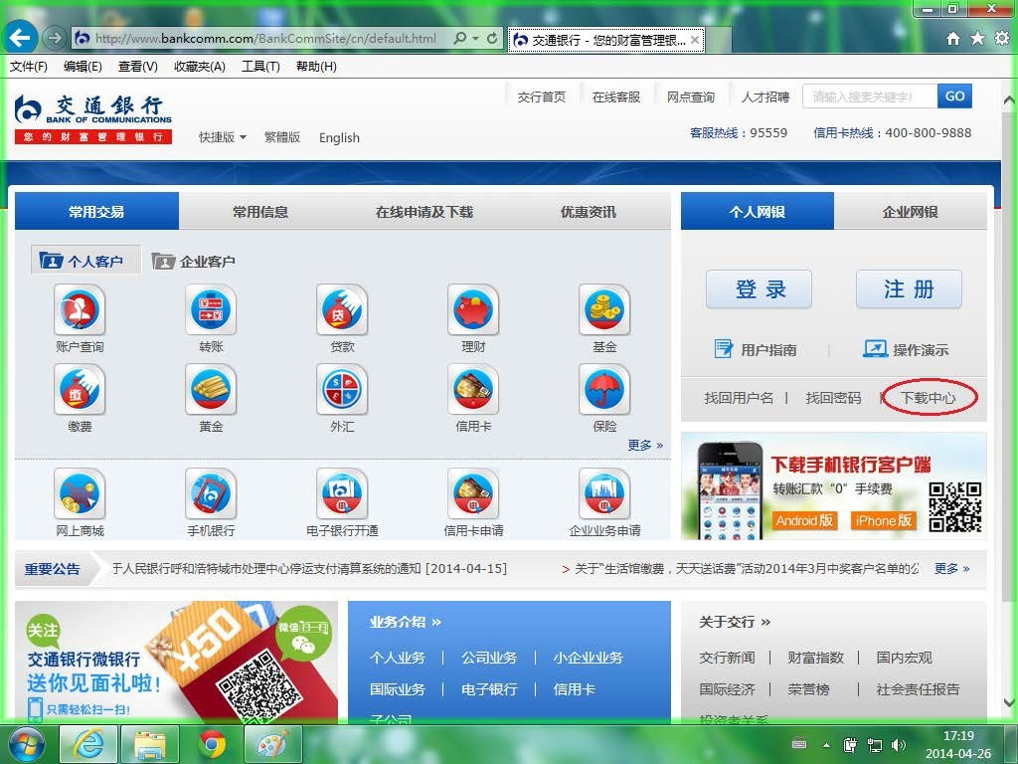Click the Bank of Communications logo
Viewport: 1018px width, 764px height.
coord(92,118)
